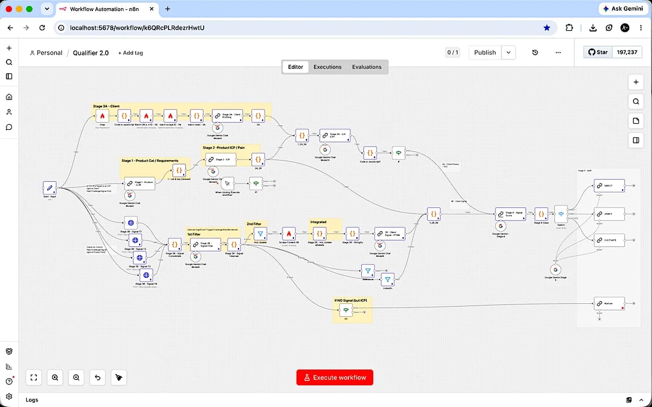Select the Stage 3B - Signal-T4 HTTP node

[x=146, y=275]
